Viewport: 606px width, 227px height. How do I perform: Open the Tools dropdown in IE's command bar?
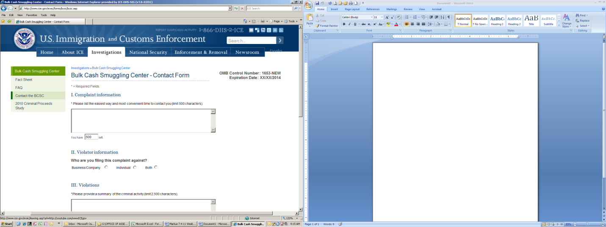291,21
